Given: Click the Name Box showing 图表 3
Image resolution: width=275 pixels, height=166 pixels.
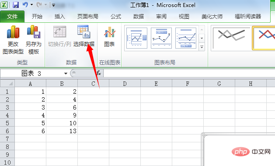Looking at the screenshot, I should pyautogui.click(x=31, y=73).
